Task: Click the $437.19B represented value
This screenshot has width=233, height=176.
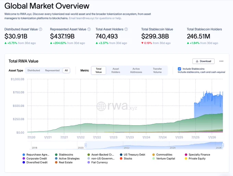Action: (x=62, y=36)
